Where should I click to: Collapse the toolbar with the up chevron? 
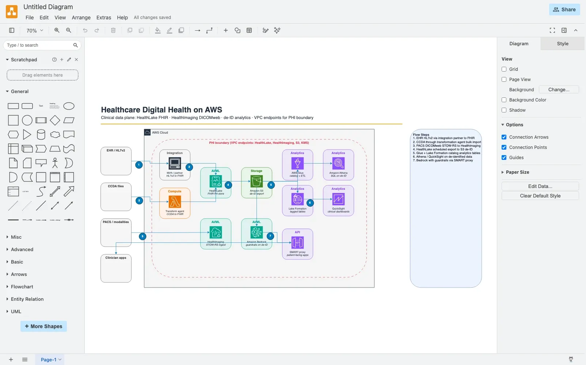576,31
